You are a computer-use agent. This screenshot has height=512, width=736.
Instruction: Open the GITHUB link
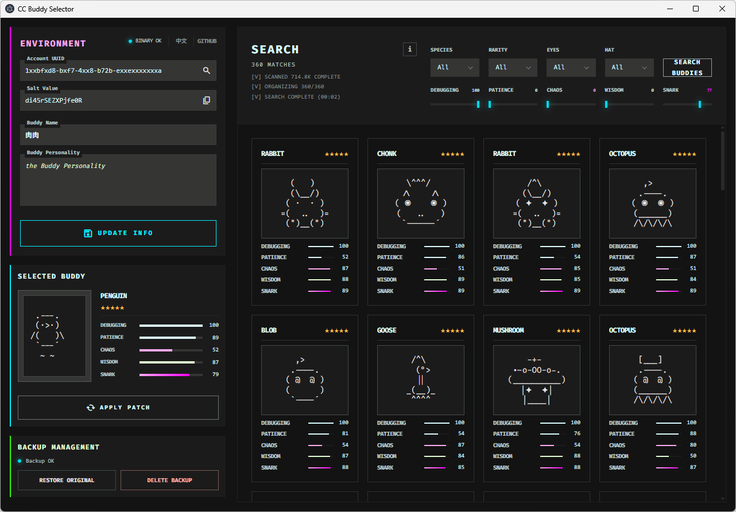[207, 41]
